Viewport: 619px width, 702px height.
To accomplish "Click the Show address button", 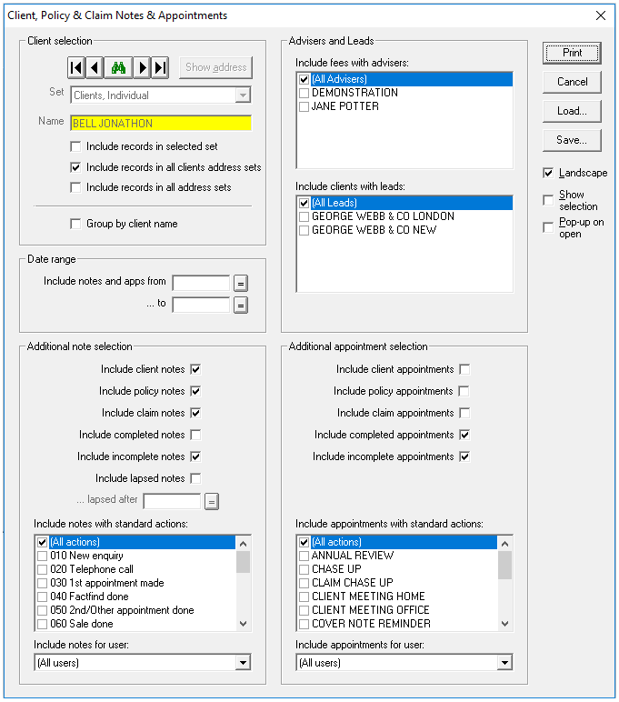I will (215, 67).
